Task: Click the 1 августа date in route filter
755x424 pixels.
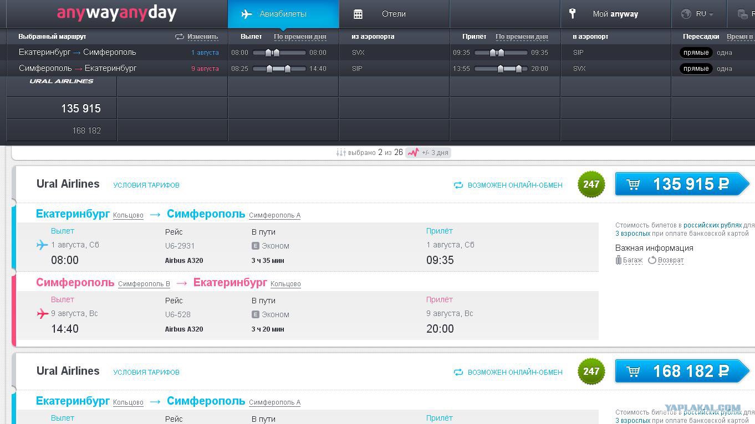Action: tap(205, 53)
